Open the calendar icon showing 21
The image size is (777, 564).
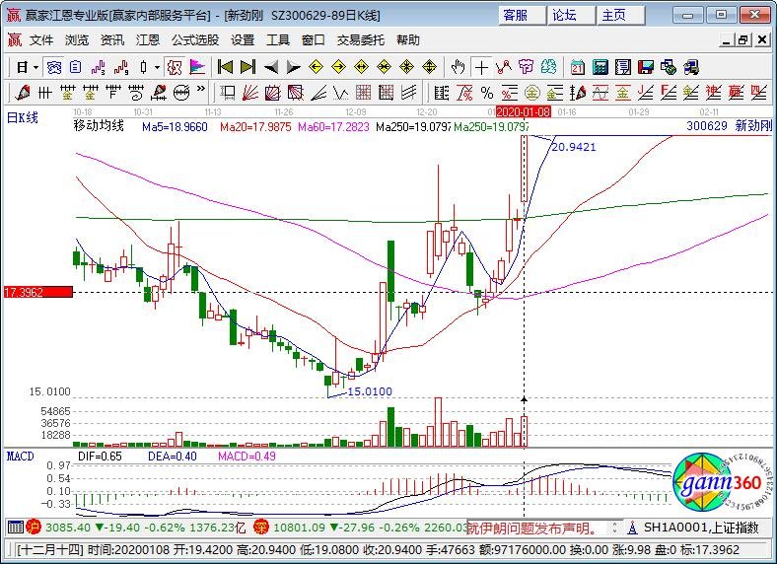click(577, 67)
